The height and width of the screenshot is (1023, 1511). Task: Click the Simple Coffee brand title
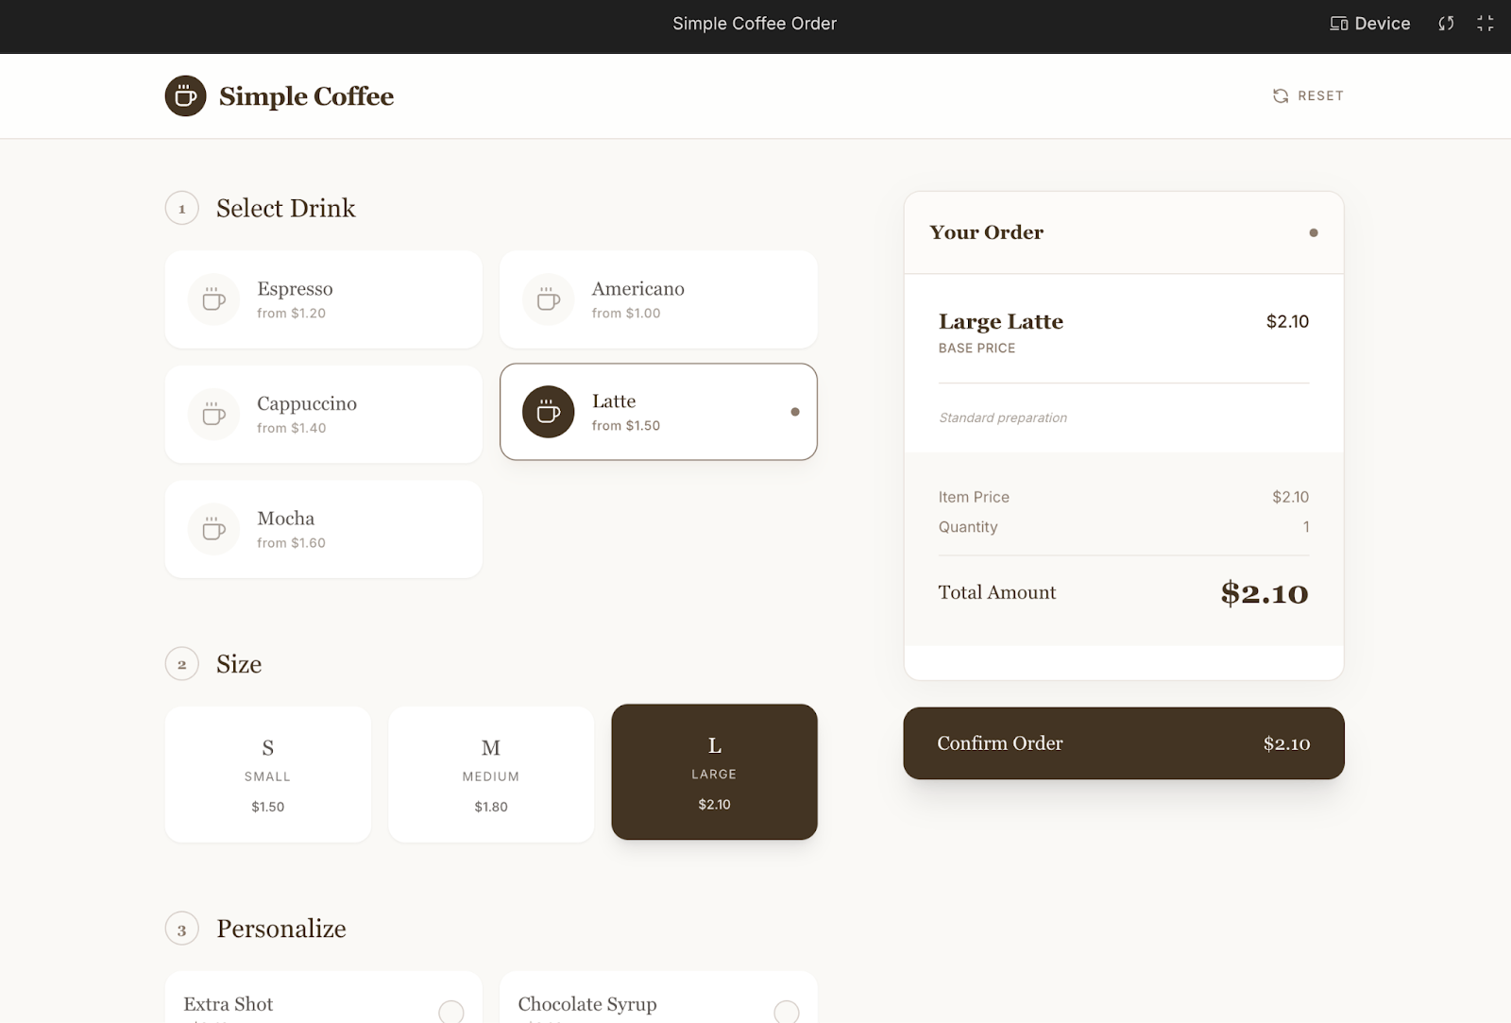coord(306,96)
